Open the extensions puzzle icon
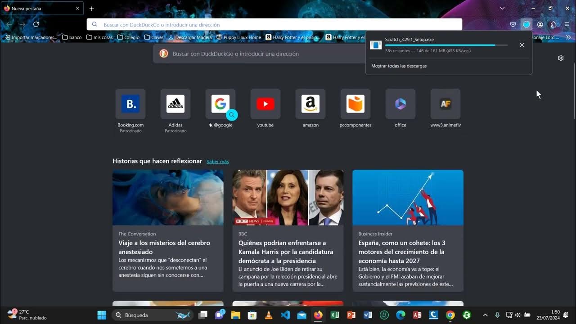Image resolution: width=576 pixels, height=324 pixels. pyautogui.click(x=553, y=24)
